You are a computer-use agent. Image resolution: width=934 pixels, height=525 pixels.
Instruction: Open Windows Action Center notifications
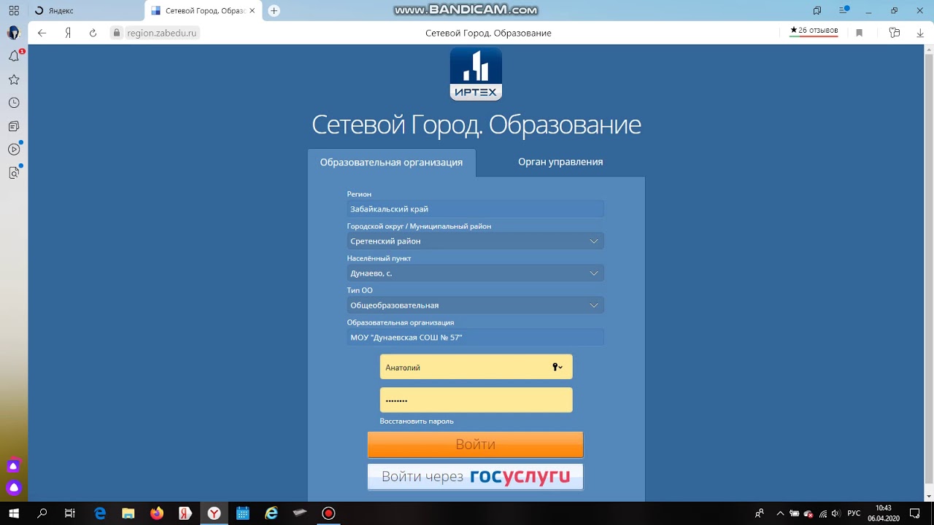point(915,513)
